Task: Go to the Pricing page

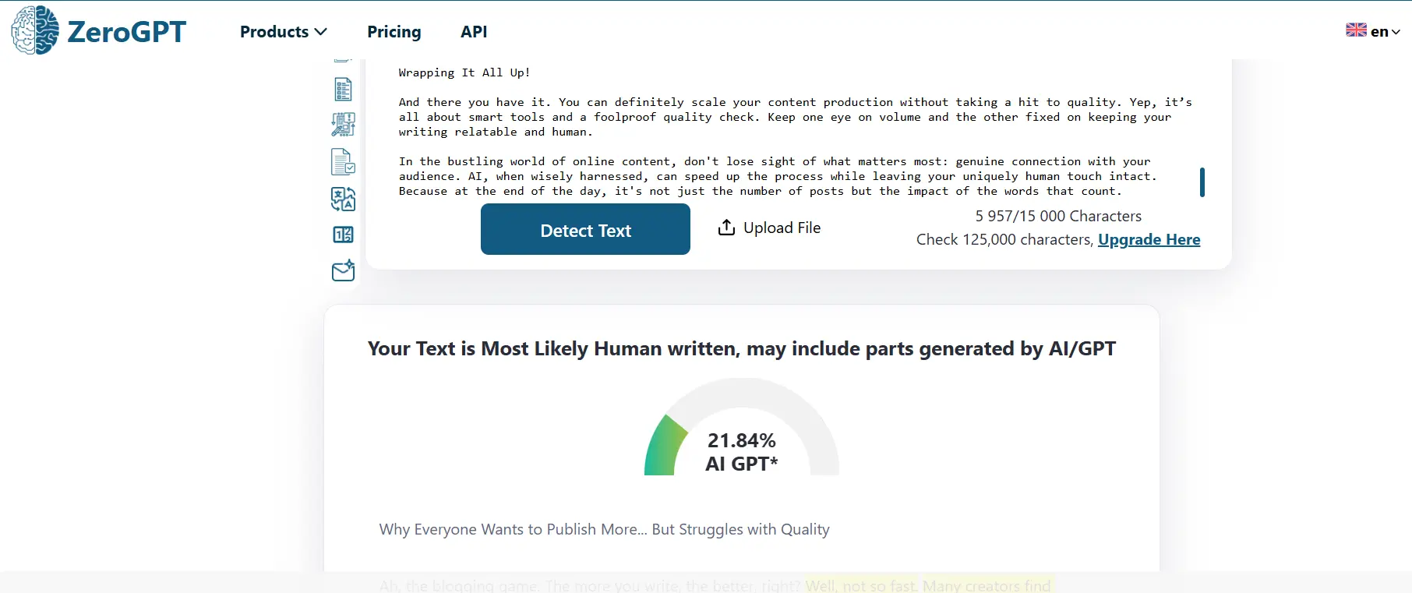Action: [x=394, y=32]
